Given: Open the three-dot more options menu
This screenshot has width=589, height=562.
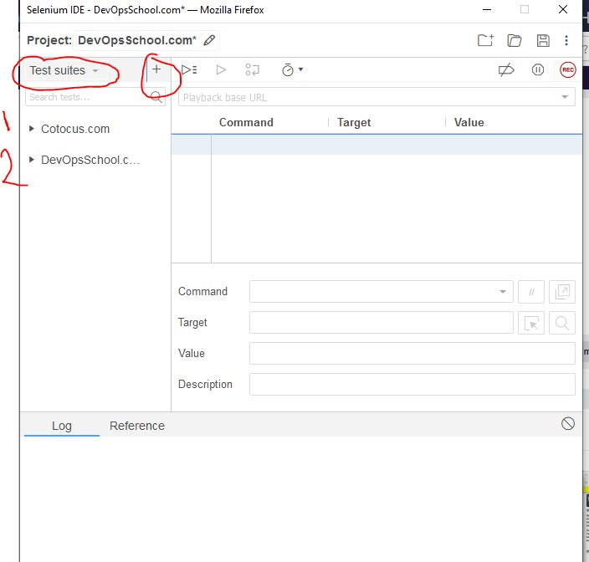Looking at the screenshot, I should (x=566, y=40).
